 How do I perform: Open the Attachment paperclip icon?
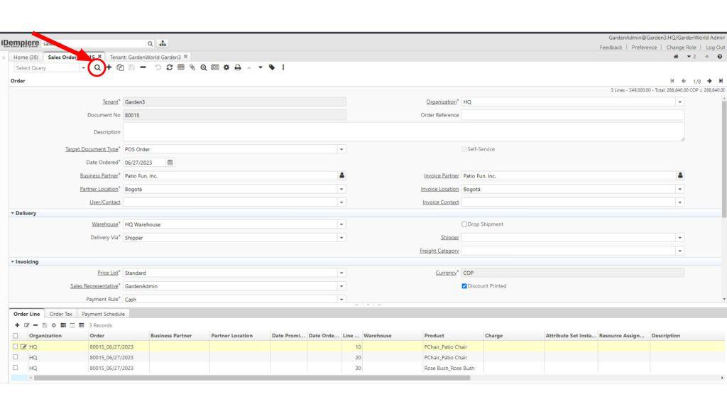(192, 67)
